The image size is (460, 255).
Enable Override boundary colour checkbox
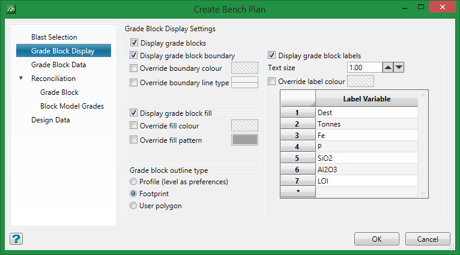[134, 68]
